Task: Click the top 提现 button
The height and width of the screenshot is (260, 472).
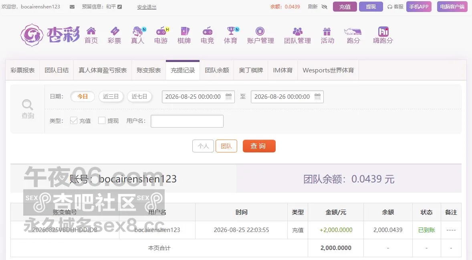Action: [371, 7]
